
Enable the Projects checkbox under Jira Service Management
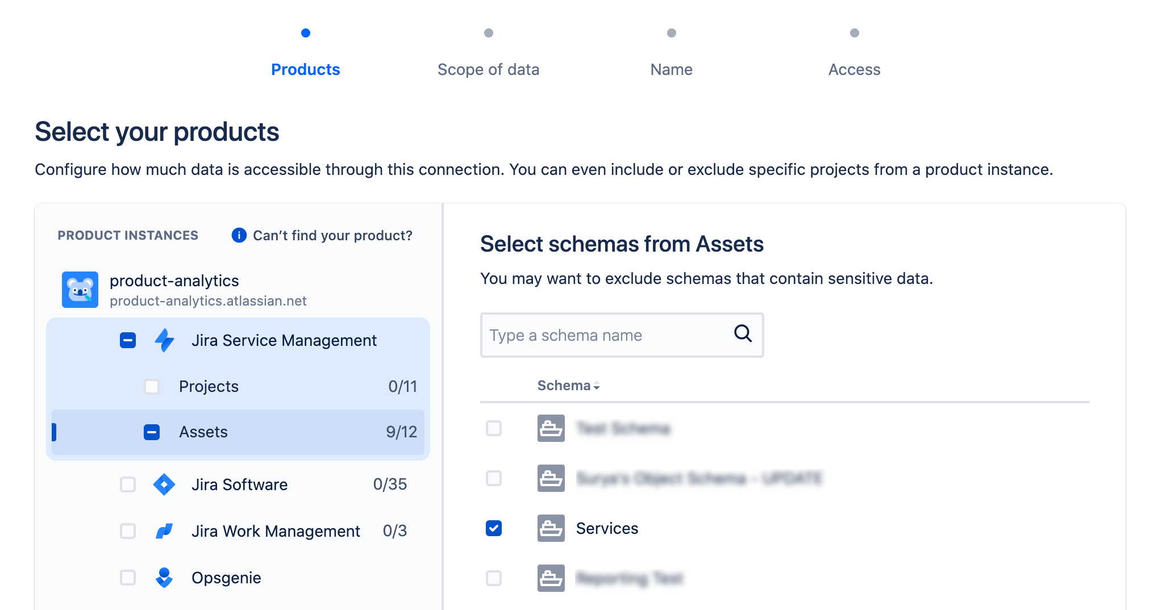click(151, 386)
